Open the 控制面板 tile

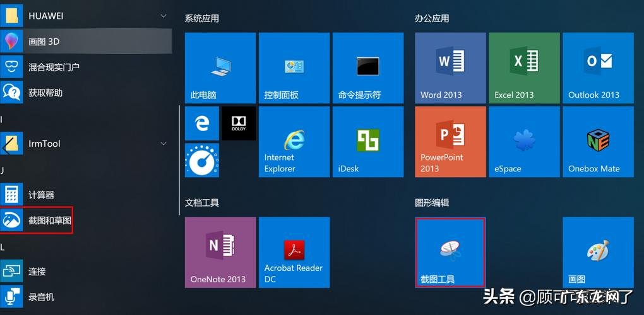(x=294, y=68)
